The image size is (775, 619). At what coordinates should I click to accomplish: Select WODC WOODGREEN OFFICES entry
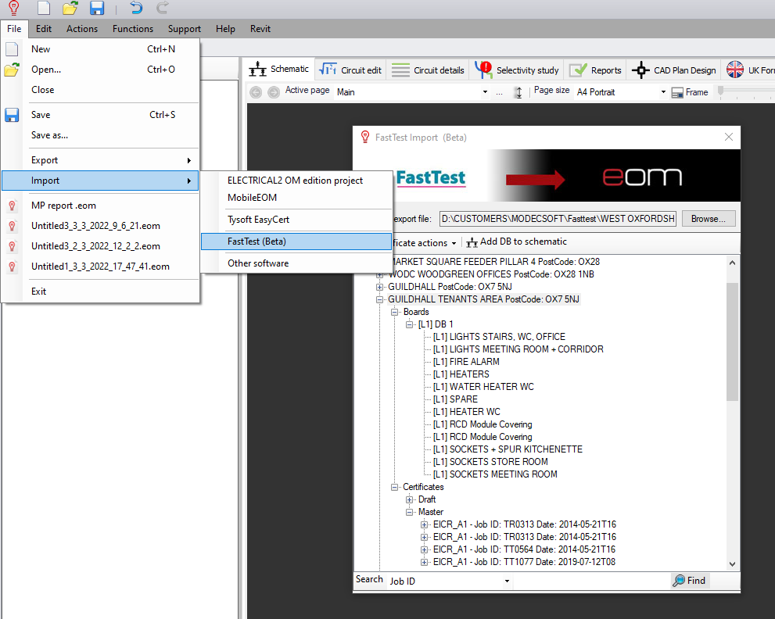491,274
